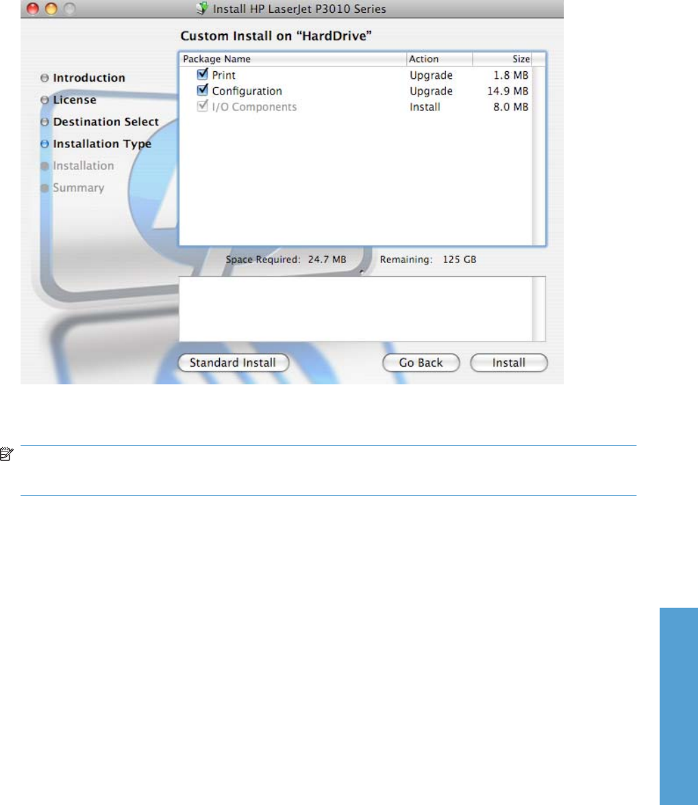The height and width of the screenshot is (805, 698).
Task: Click the Upgrade action for Print
Action: pyautogui.click(x=431, y=75)
